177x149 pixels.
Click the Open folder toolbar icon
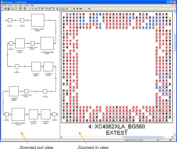5,9
